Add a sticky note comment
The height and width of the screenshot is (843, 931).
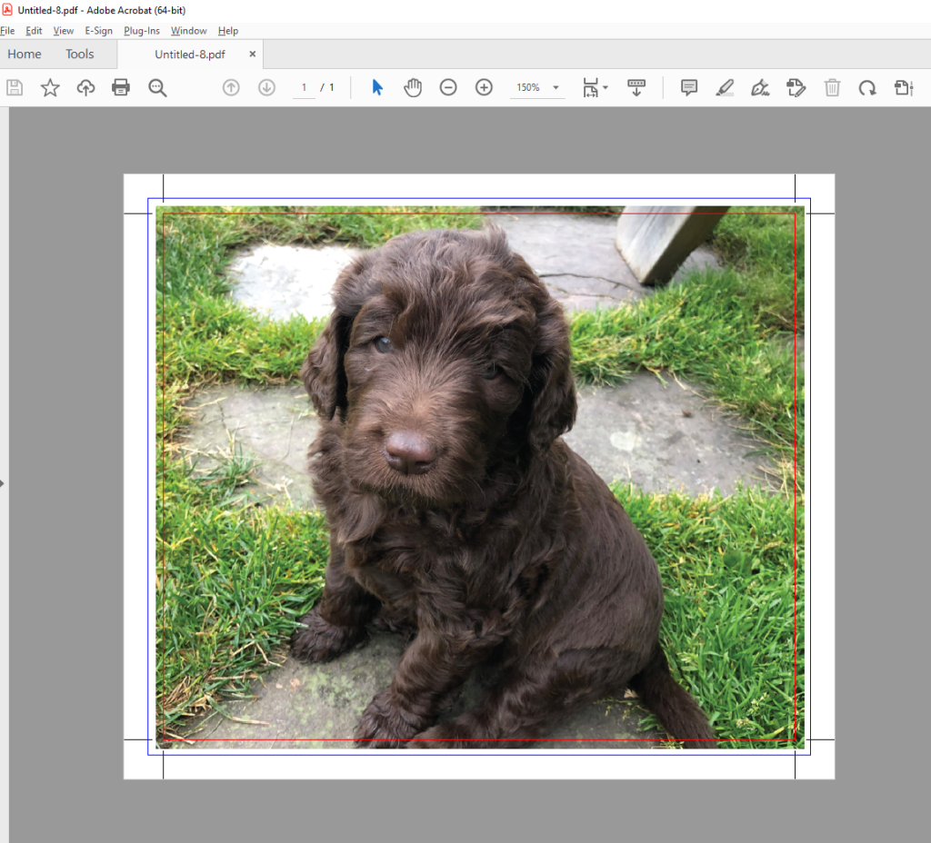(x=689, y=87)
